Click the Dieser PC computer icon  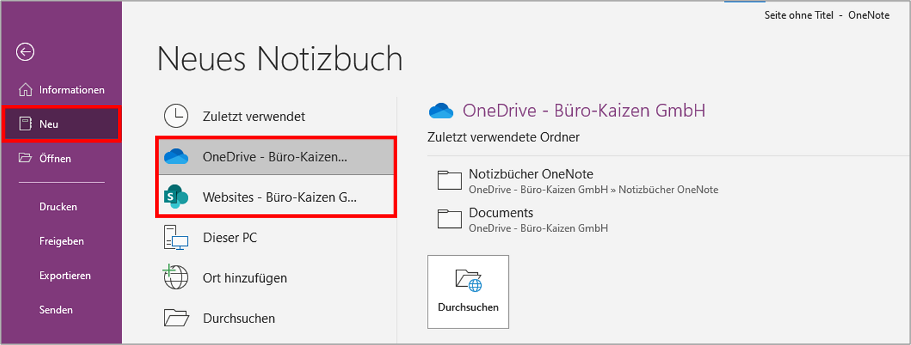(x=176, y=237)
